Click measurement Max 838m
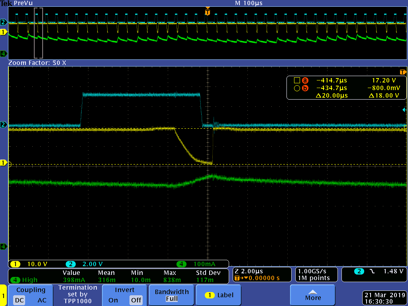408x306 pixels. tap(172, 280)
